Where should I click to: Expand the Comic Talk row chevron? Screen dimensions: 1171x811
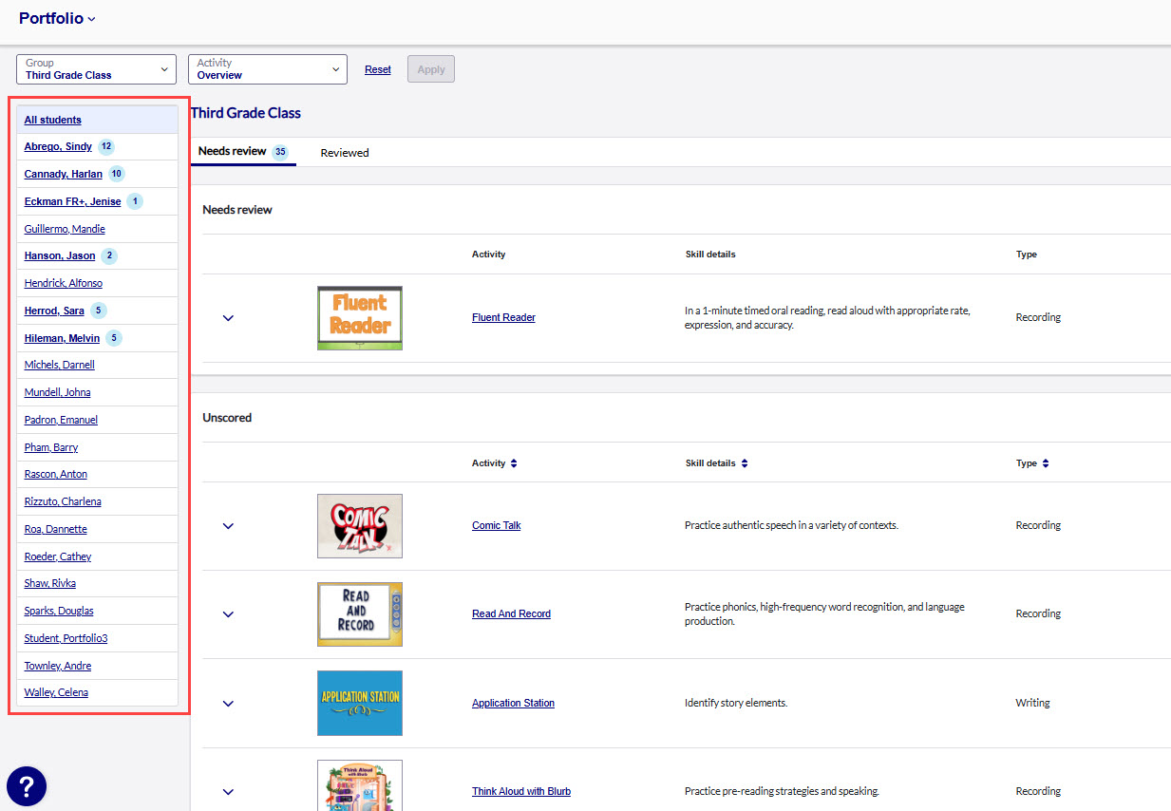pyautogui.click(x=228, y=526)
